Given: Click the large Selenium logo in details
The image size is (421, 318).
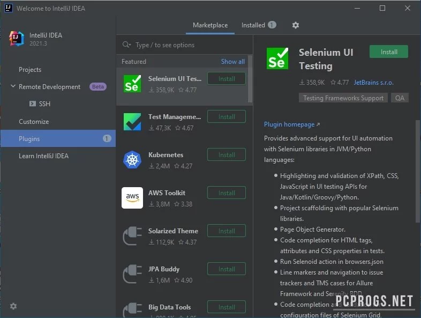Looking at the screenshot, I should point(277,58).
